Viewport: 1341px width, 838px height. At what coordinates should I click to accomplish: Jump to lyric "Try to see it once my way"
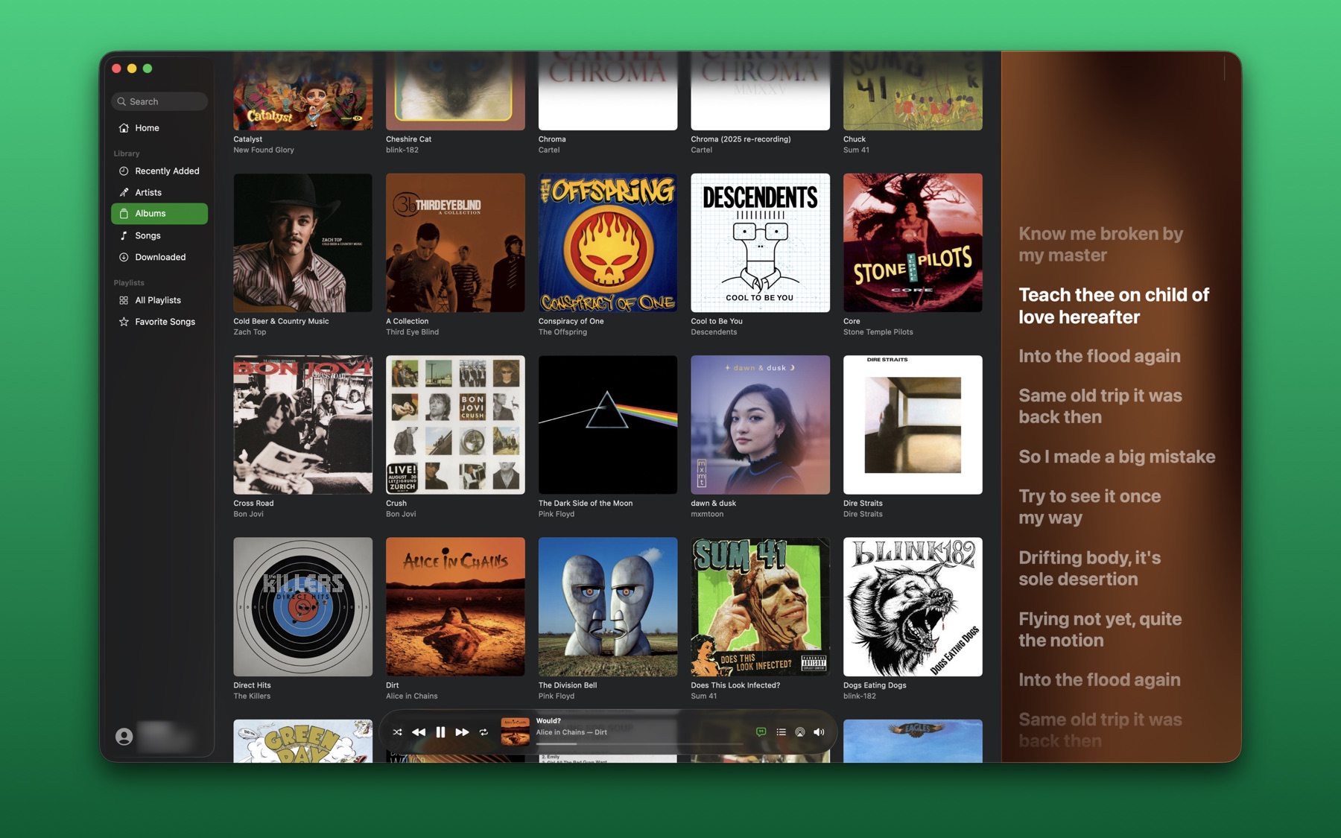(1089, 507)
